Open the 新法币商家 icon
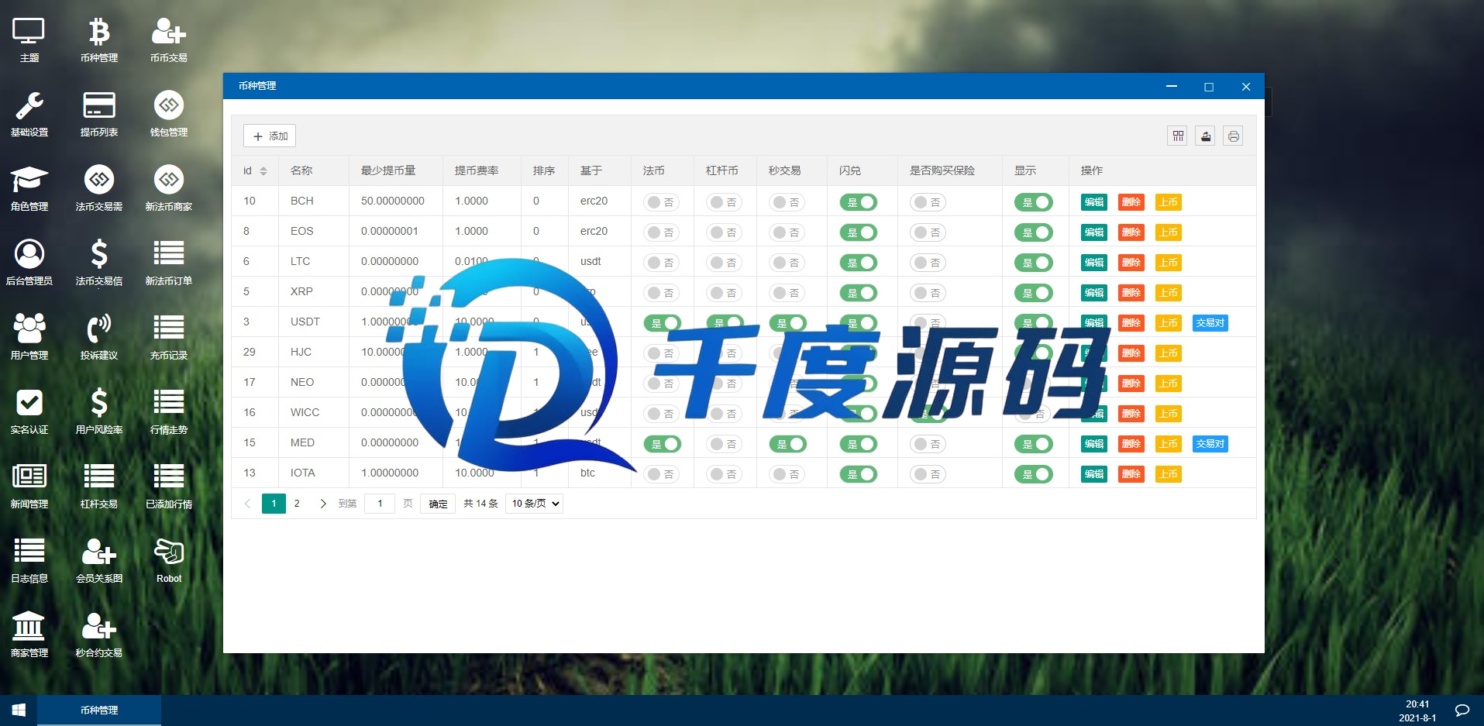1484x726 pixels. tap(169, 189)
